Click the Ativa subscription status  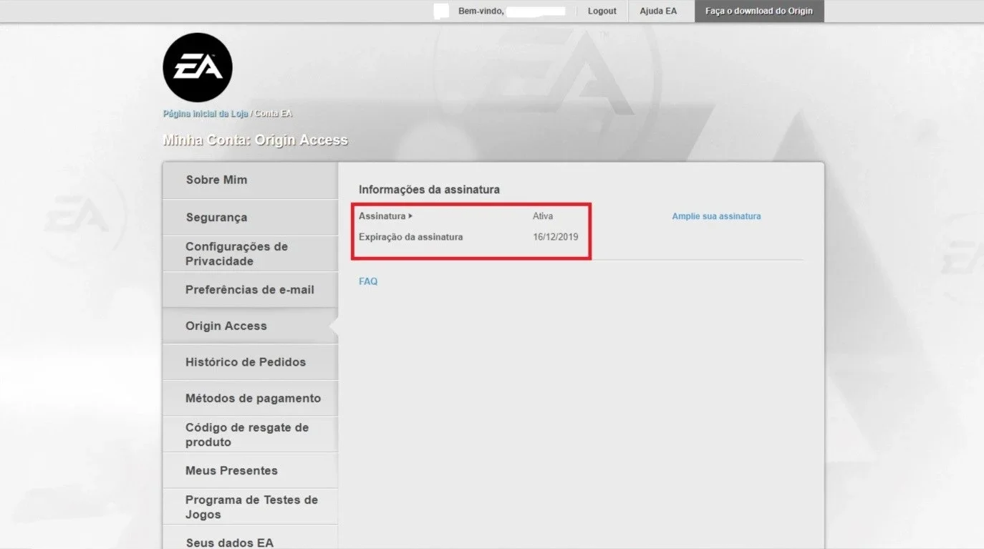[x=543, y=216]
